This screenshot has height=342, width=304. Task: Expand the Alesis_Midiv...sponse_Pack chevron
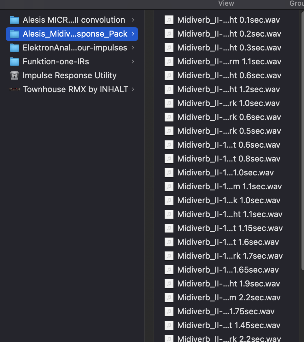(133, 34)
